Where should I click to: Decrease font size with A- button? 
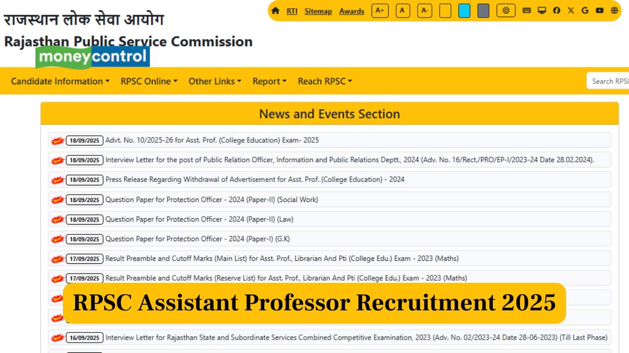pyautogui.click(x=425, y=10)
